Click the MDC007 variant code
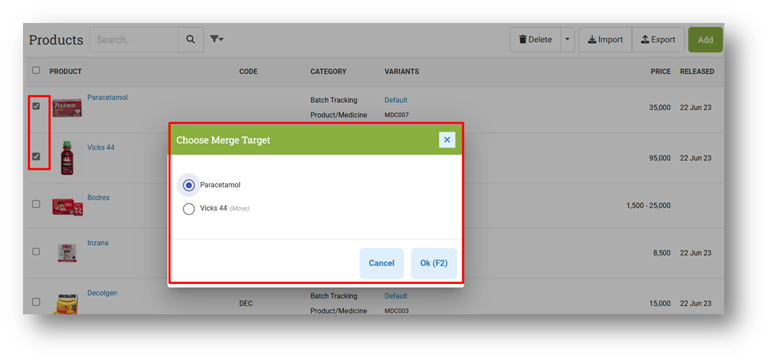The height and width of the screenshot is (361, 771). pos(397,115)
